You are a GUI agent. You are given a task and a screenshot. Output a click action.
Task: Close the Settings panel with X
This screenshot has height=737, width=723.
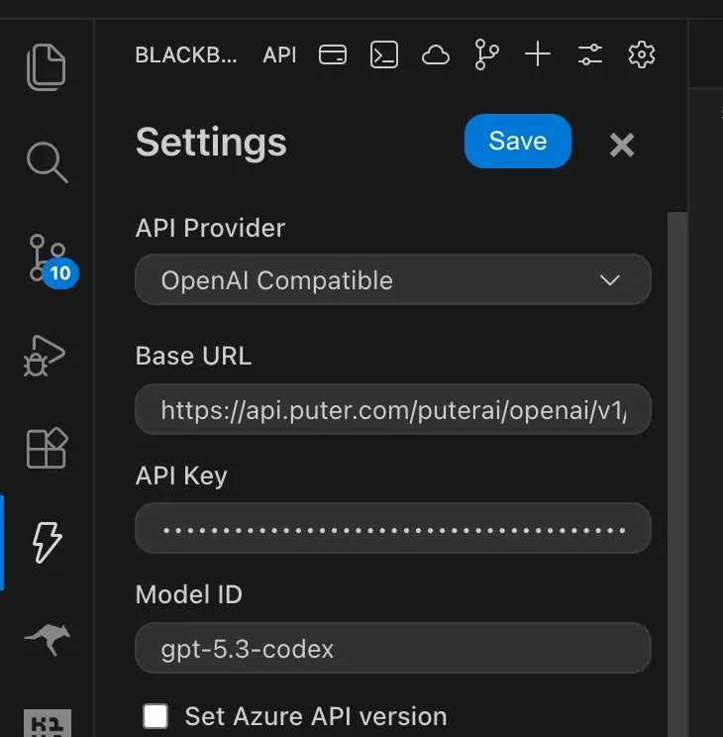coord(622,145)
